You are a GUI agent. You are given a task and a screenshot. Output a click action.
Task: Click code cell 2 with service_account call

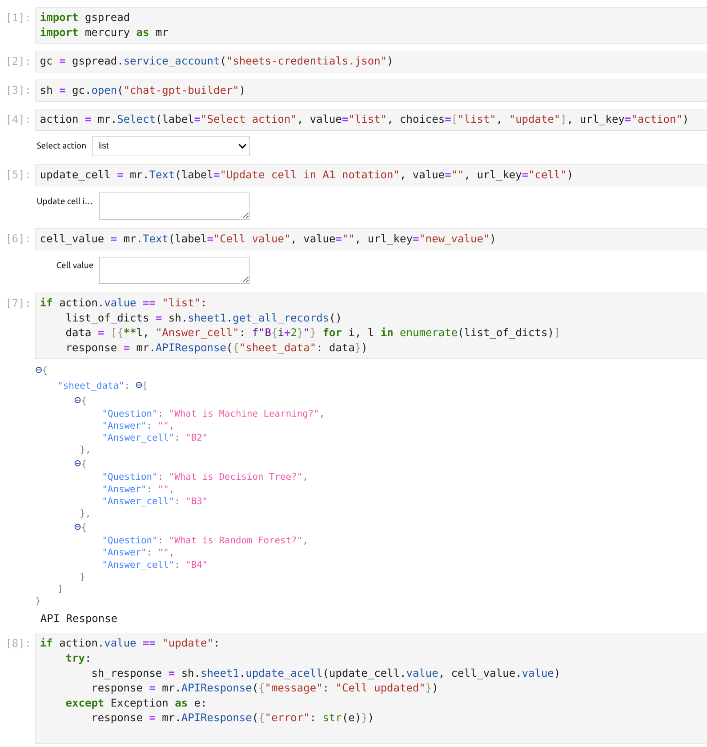pyautogui.click(x=371, y=61)
